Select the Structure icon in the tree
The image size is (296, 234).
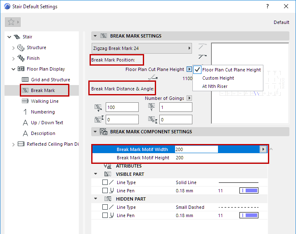click(21, 47)
